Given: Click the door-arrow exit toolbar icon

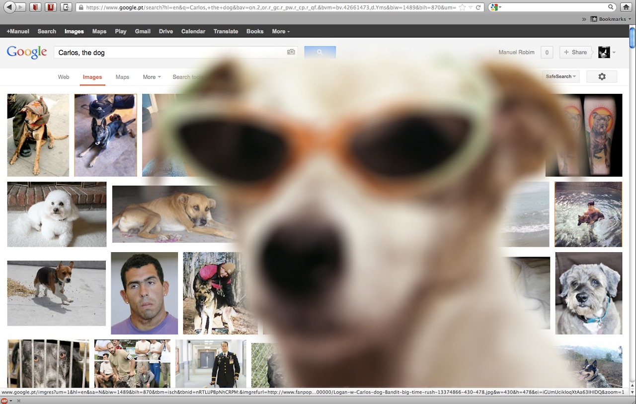Looking at the screenshot, I should (x=66, y=7).
